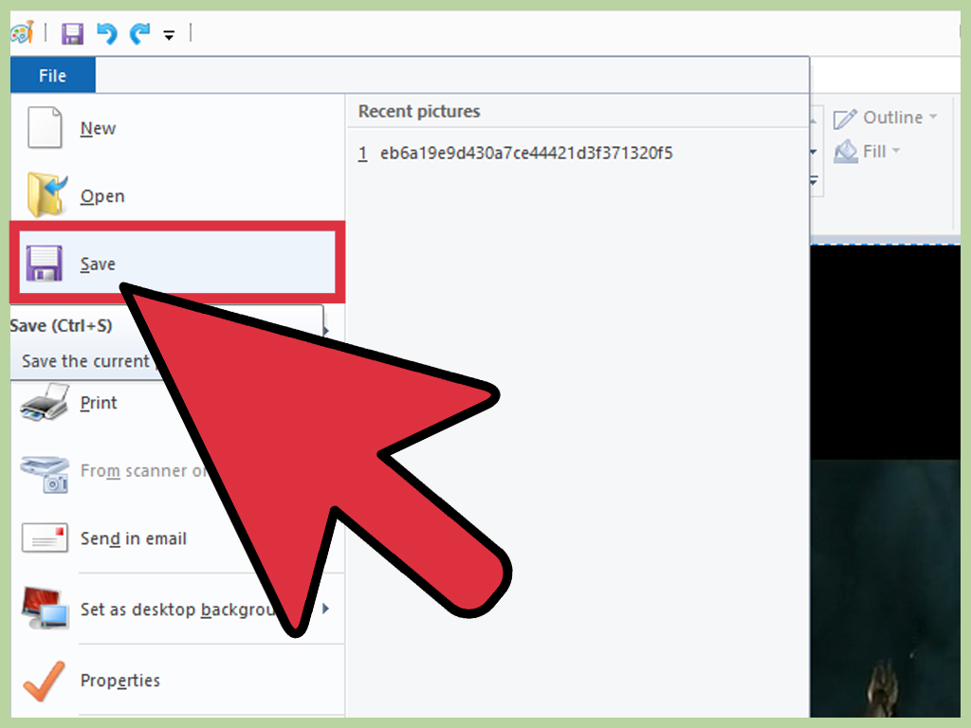
Task: Click the Recent pictures heading
Action: point(419,112)
